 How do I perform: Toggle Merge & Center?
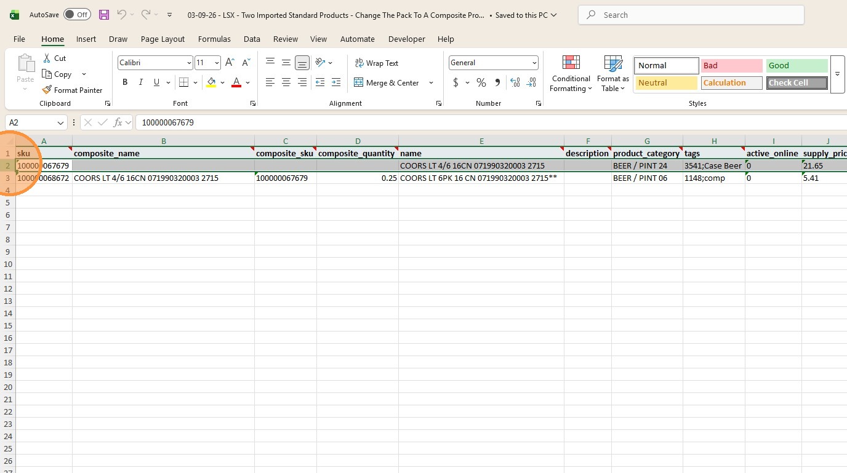pyautogui.click(x=387, y=82)
